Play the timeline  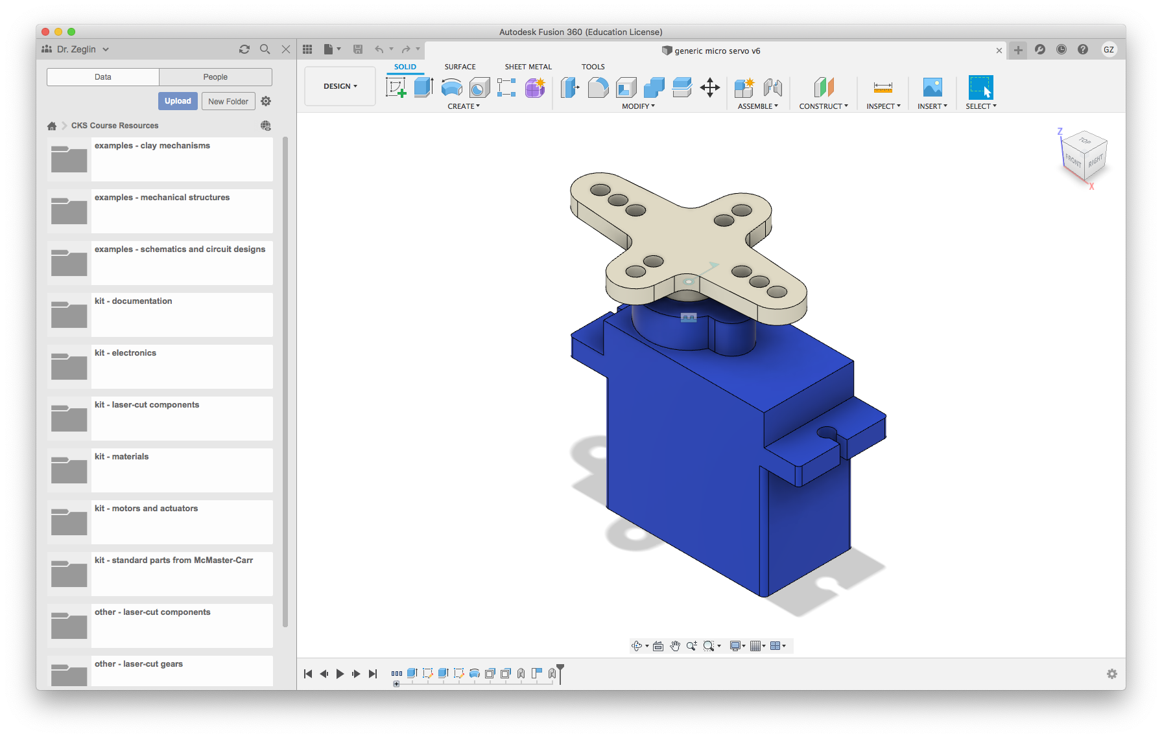340,674
